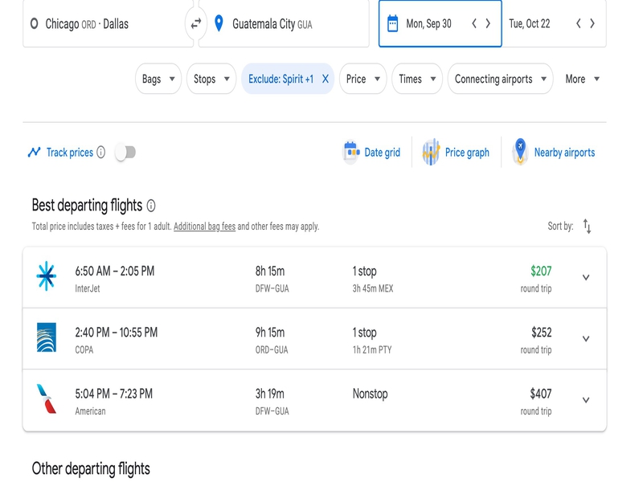Click the 3h 19m DFW–GUA duration

[x=272, y=402]
